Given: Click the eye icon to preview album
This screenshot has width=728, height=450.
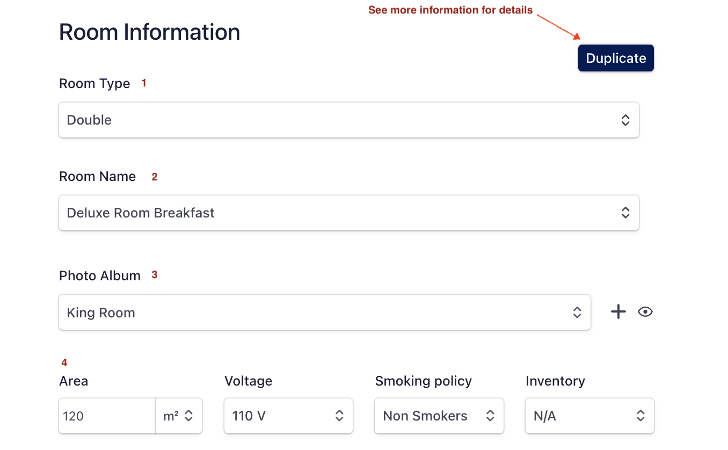Looking at the screenshot, I should click(645, 312).
